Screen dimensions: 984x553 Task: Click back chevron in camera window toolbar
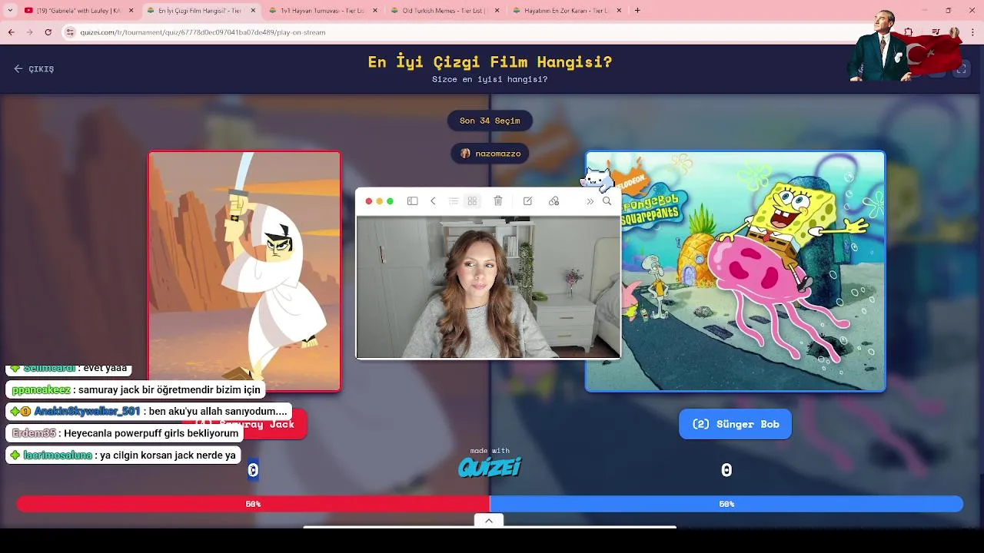433,201
